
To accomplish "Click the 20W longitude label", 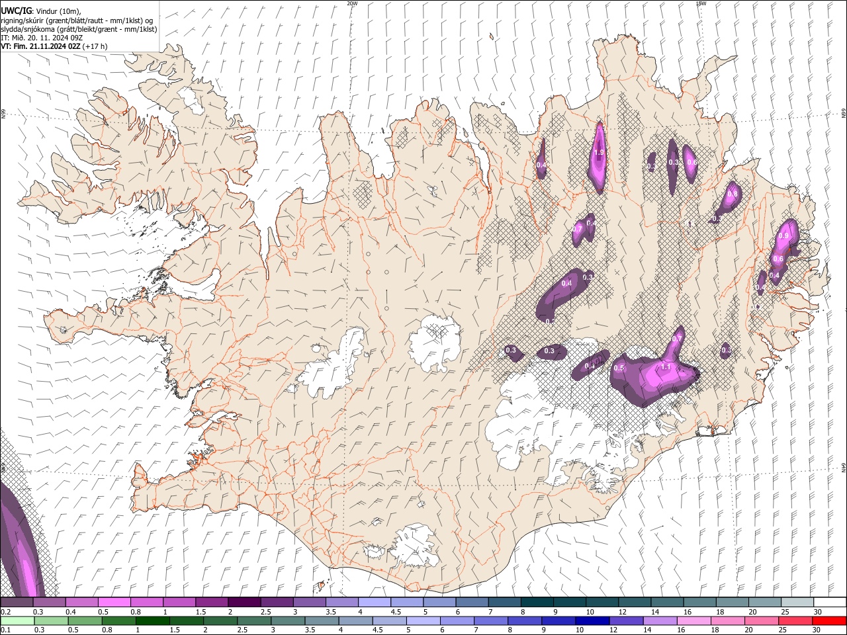I will (x=352, y=3).
